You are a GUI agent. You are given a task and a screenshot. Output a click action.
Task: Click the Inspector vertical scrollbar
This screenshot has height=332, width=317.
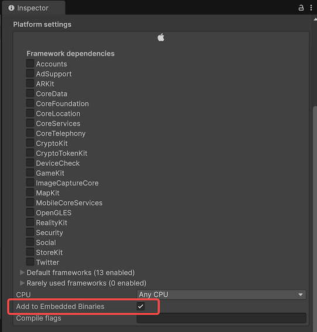(315, 218)
